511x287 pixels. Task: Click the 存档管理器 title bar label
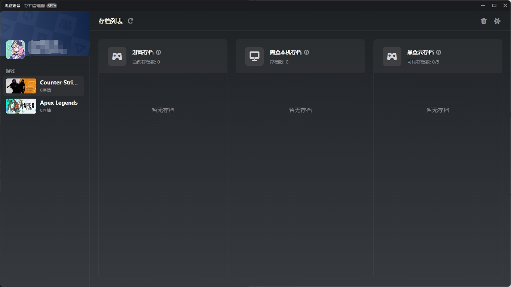click(34, 6)
